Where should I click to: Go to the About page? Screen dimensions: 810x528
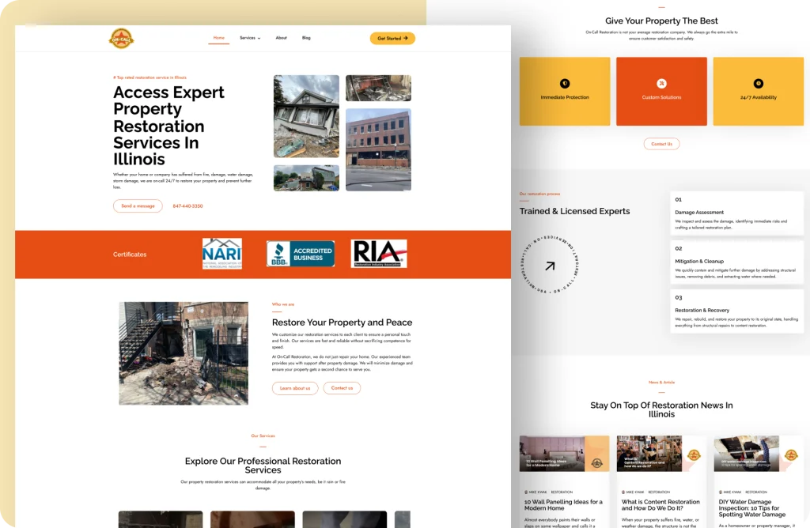pos(281,38)
